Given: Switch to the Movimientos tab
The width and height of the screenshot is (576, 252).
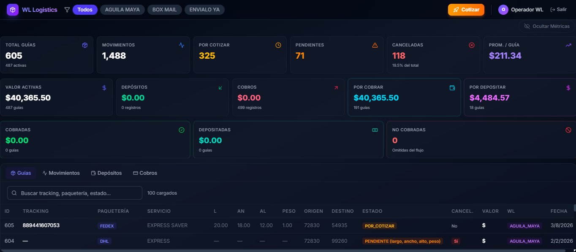Looking at the screenshot, I should 61,173.
